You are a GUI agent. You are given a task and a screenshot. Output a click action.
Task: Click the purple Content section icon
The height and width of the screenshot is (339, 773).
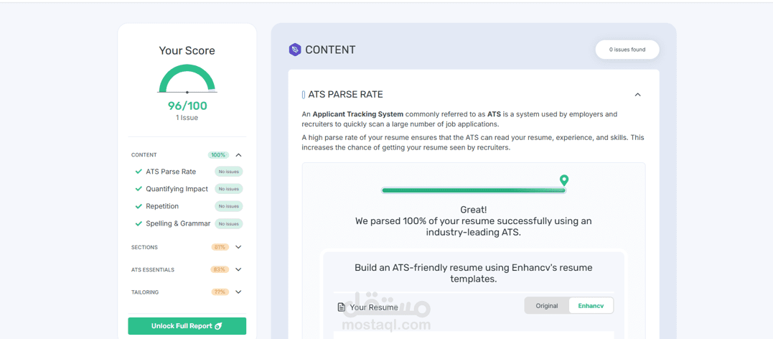pos(294,50)
